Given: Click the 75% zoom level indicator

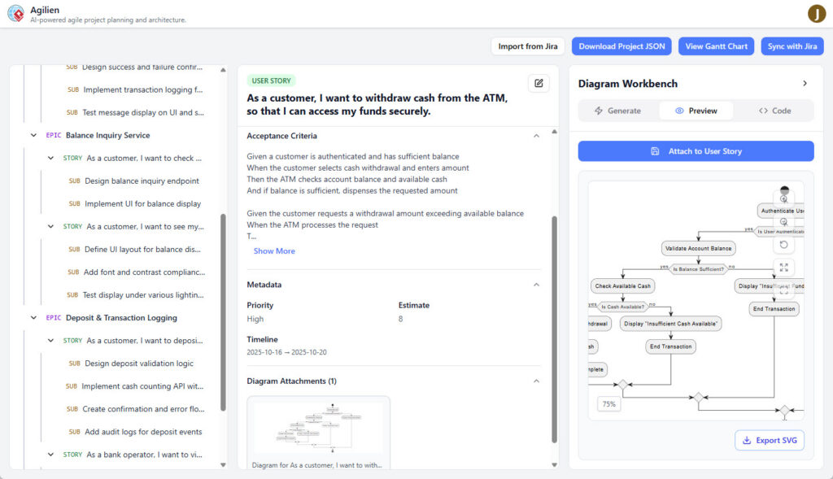Looking at the screenshot, I should coord(609,403).
